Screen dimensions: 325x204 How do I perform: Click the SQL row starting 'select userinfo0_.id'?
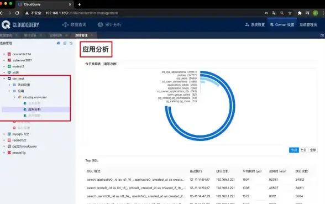tap(201, 196)
